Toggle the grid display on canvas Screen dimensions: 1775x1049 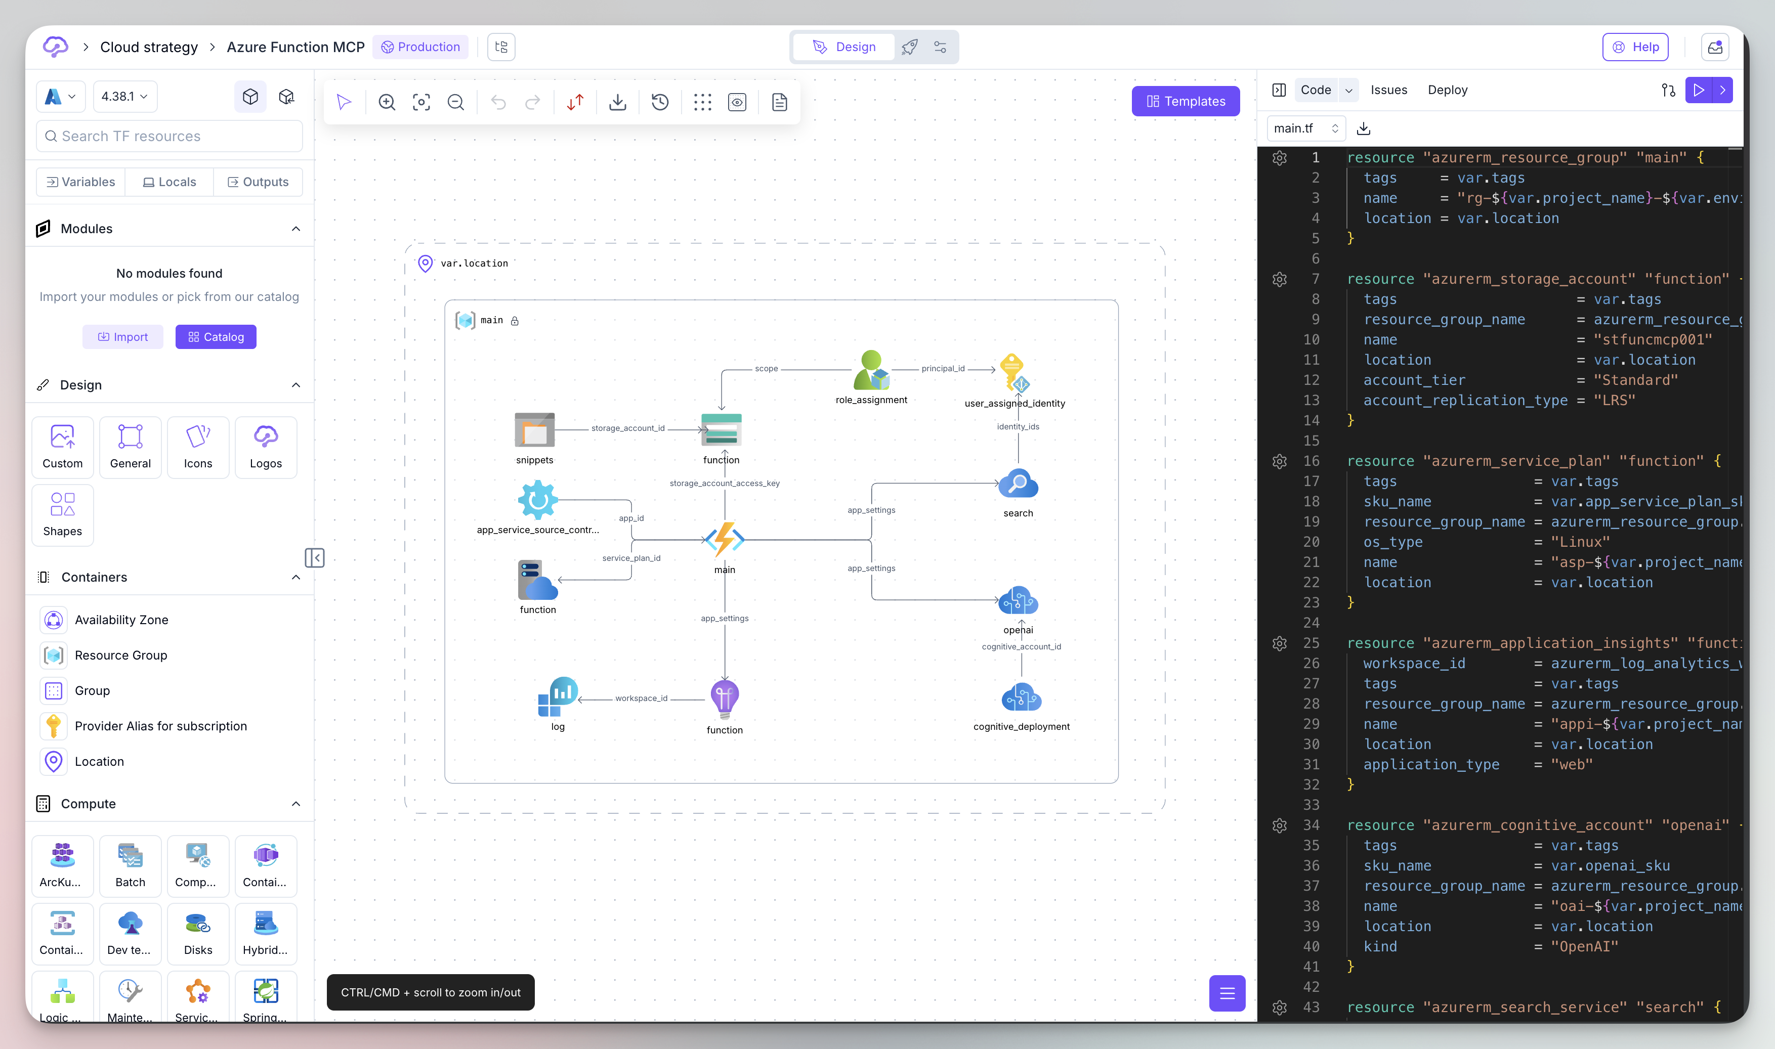(702, 102)
